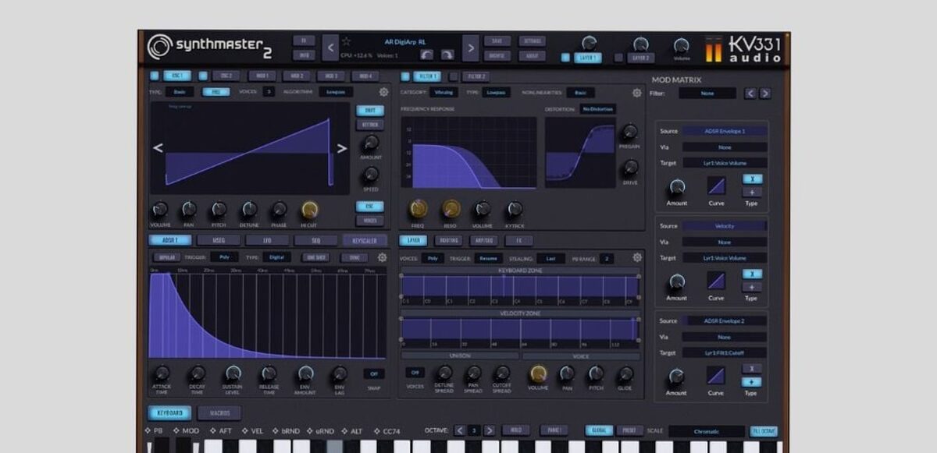The height and width of the screenshot is (453, 937).
Task: Click the star icon to favorite preset
Action: 347,41
